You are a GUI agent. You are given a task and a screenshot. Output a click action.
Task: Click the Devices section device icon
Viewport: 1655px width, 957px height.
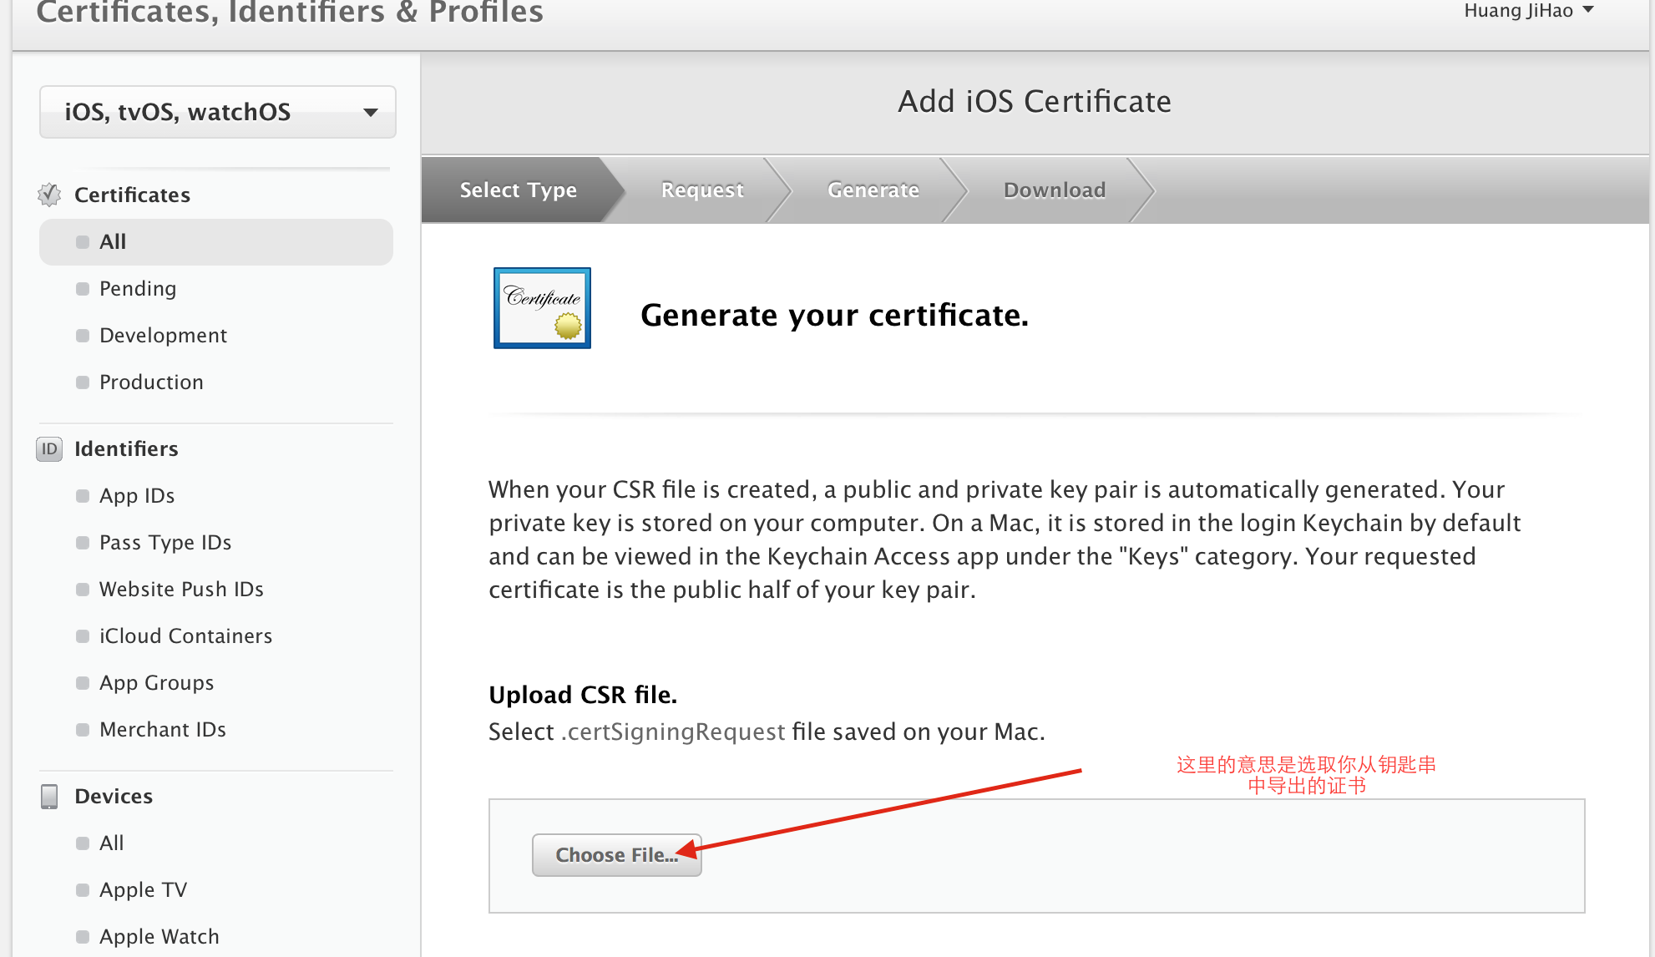pyautogui.click(x=49, y=797)
